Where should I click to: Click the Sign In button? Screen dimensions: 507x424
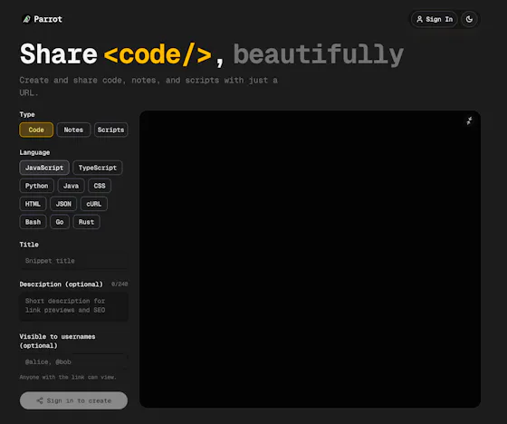click(435, 19)
